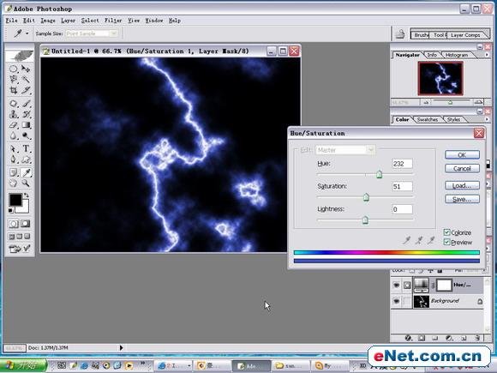The image size is (497, 373).
Task: Click Cancel in Hue/Saturation dialog
Action: click(462, 168)
